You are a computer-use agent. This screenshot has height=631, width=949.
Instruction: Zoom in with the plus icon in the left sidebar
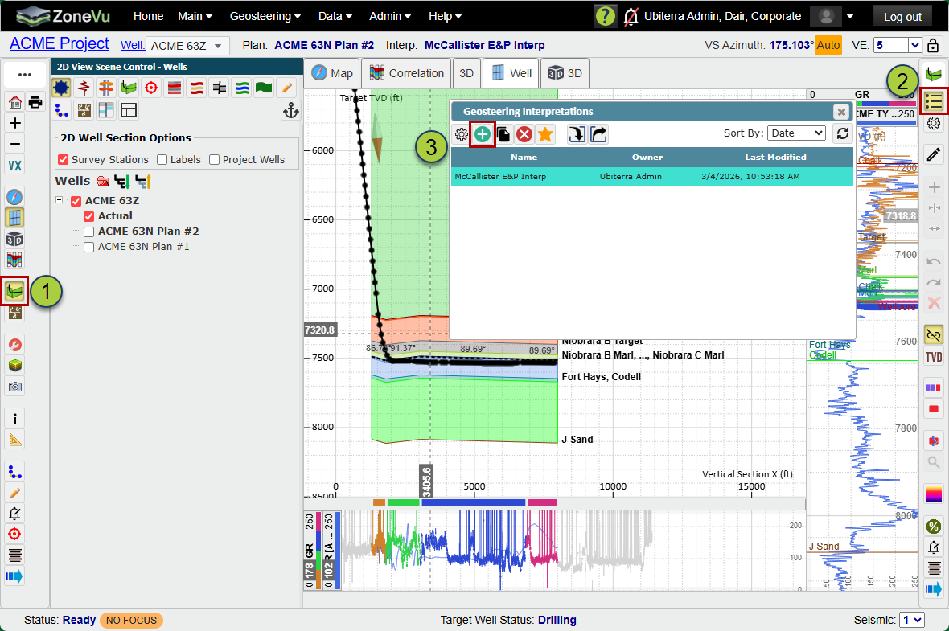click(x=14, y=123)
